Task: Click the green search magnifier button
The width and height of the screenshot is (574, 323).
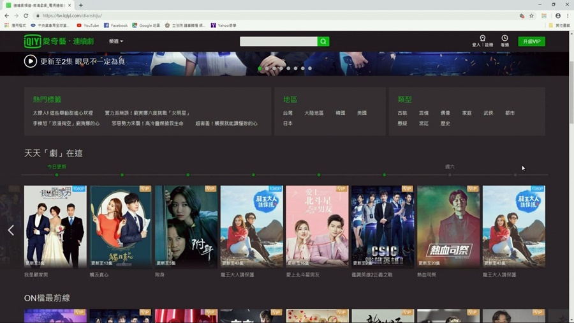Action: click(323, 41)
